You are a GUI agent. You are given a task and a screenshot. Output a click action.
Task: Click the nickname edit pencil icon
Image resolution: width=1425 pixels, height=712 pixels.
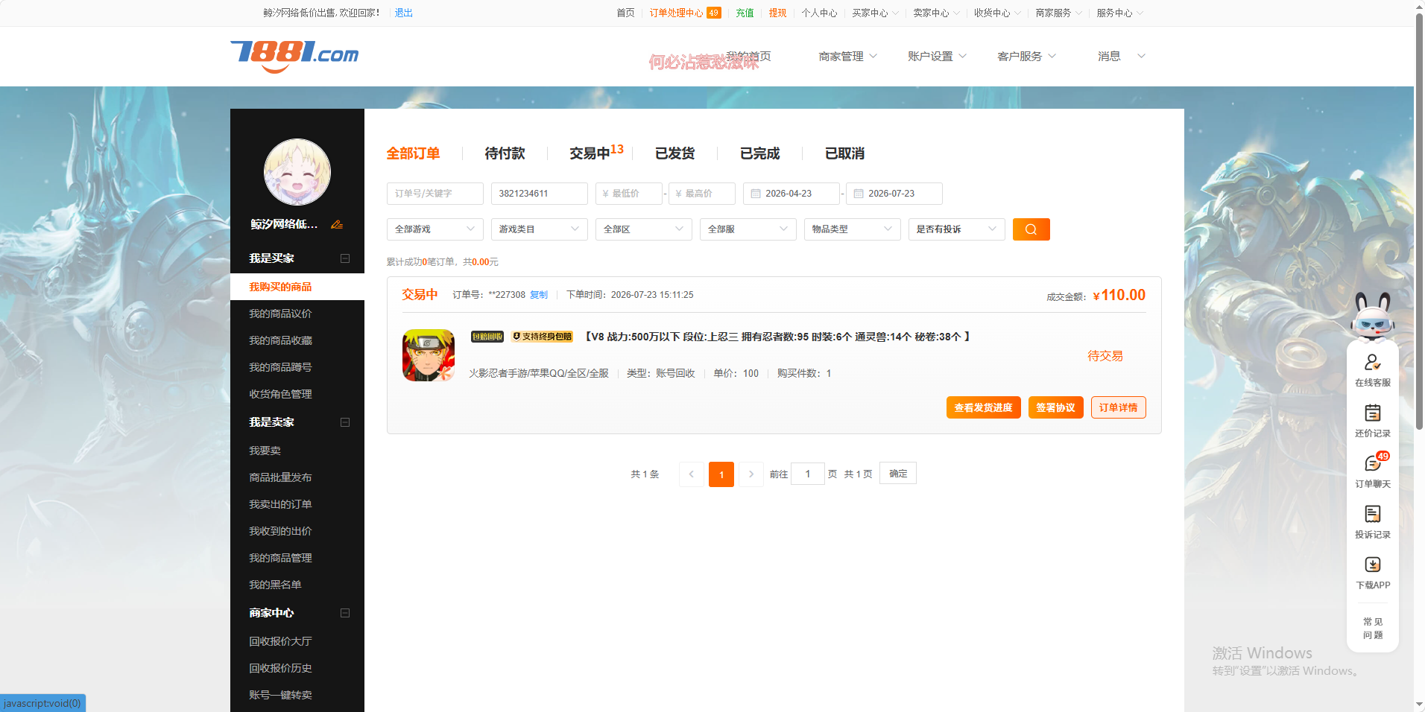pyautogui.click(x=337, y=224)
